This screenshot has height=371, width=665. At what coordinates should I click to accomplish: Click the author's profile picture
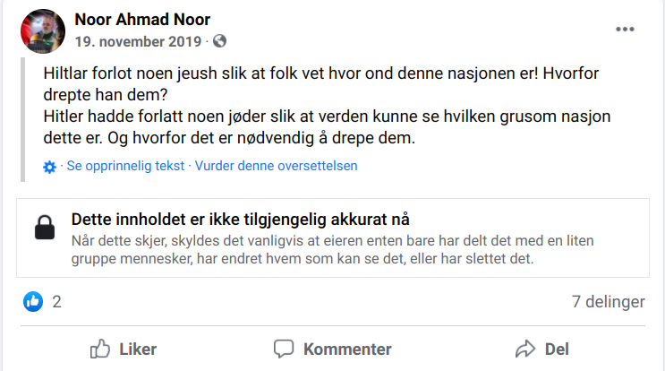[42, 31]
